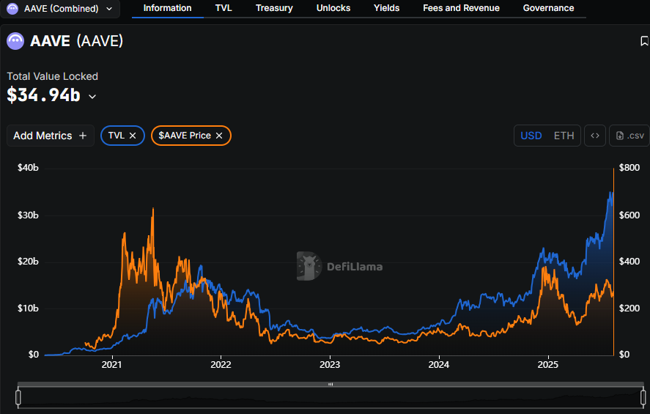
Task: Switch chart denomination to ETH
Action: click(564, 136)
